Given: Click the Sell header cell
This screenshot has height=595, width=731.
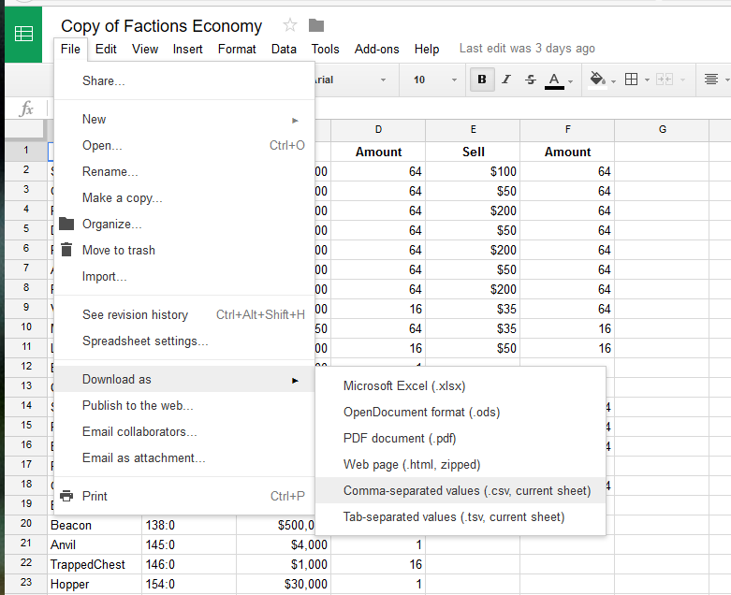Looking at the screenshot, I should tap(473, 152).
